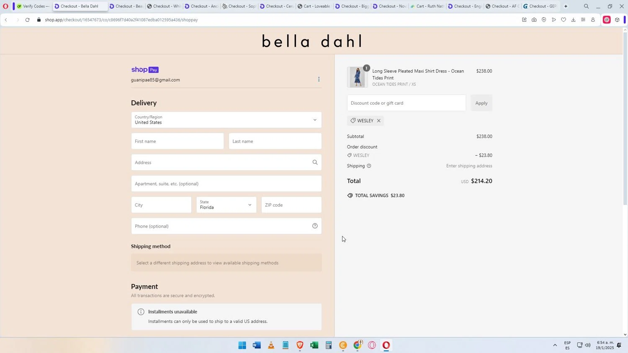The height and width of the screenshot is (353, 628).
Task: Show shipping info help icon
Action: coord(369,166)
